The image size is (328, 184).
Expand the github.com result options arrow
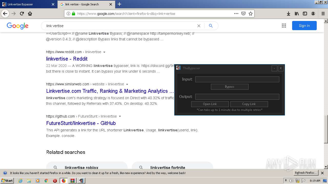pyautogui.click(x=120, y=117)
